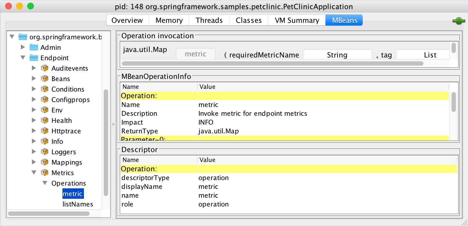Select the Beans MBean icon

[x=45, y=79]
